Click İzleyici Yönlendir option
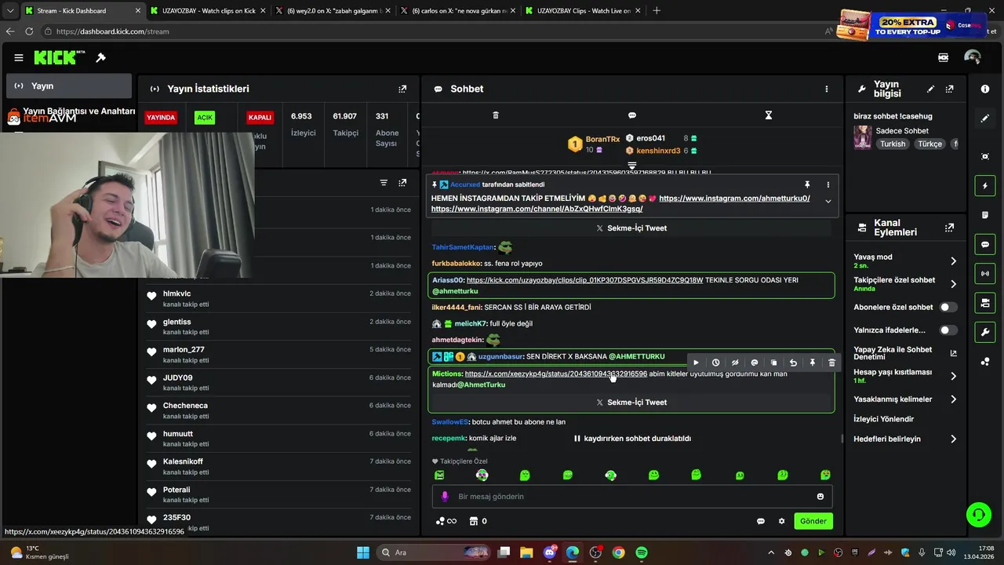The height and width of the screenshot is (565, 1004). pos(883,419)
